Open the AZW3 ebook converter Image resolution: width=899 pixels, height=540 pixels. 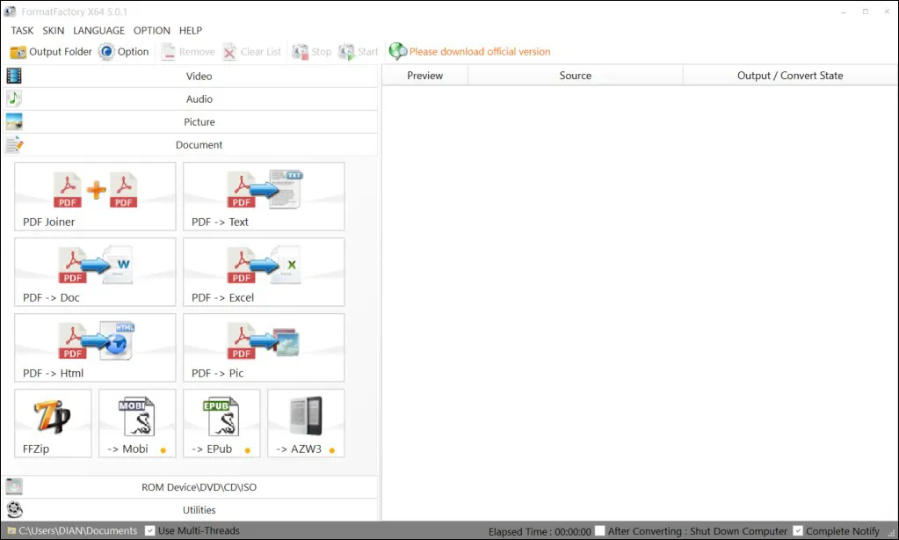[x=305, y=423]
